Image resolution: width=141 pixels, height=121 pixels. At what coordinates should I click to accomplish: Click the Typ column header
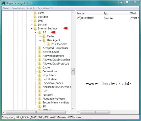pyautogui.click(x=106, y=13)
